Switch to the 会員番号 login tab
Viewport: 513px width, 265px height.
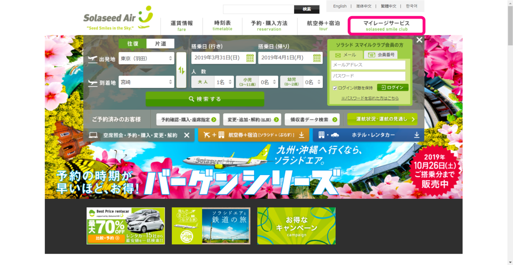[381, 55]
